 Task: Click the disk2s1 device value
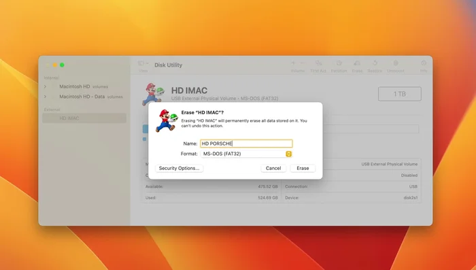point(411,198)
